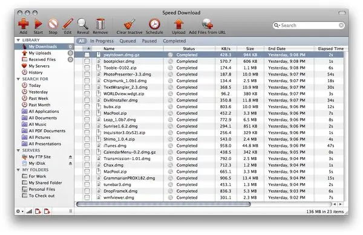Screen dimensions: 363x235
Task: Click the status icon for bootpicker.dmg
Action: (171, 61)
